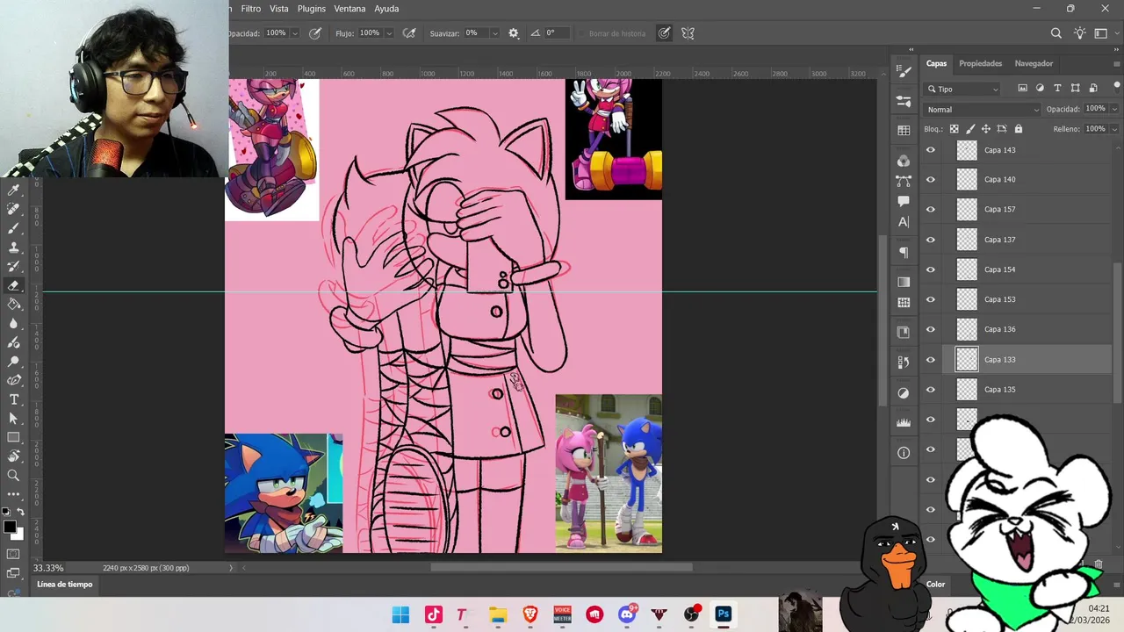This screenshot has height=632, width=1124.
Task: Select the Eraser tool in the toolbox
Action: (x=14, y=285)
